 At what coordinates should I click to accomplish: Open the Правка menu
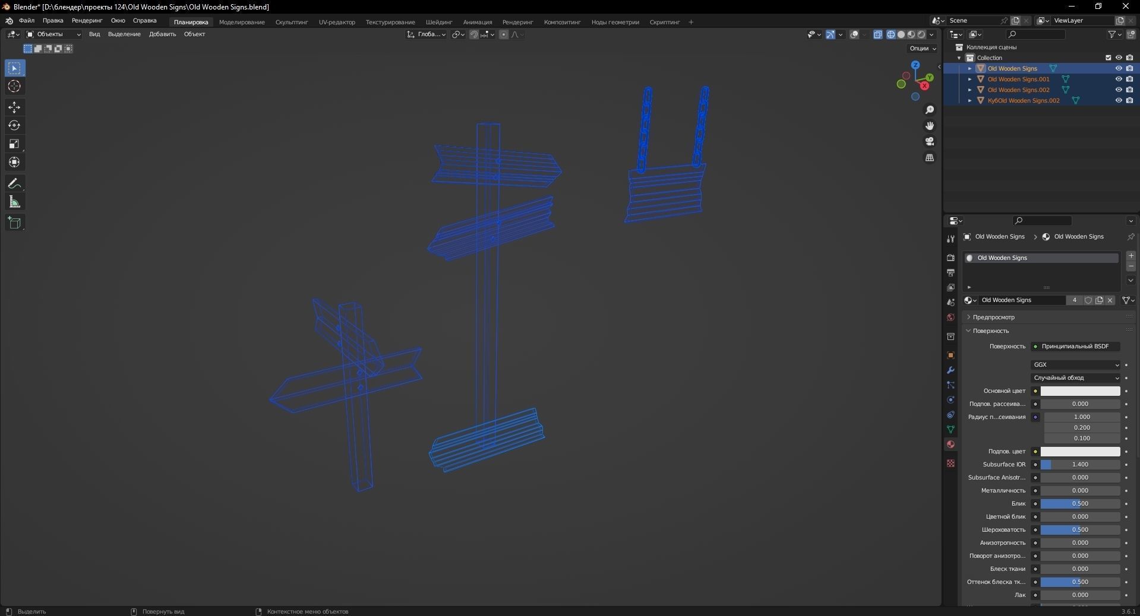(x=53, y=21)
